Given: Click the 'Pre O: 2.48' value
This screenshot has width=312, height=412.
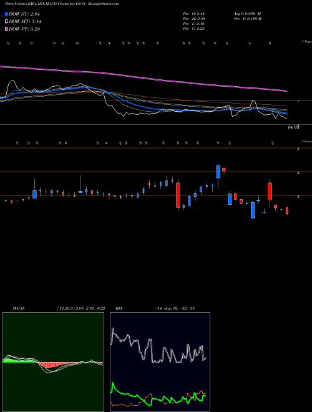Looking at the screenshot, I should 194,14.
